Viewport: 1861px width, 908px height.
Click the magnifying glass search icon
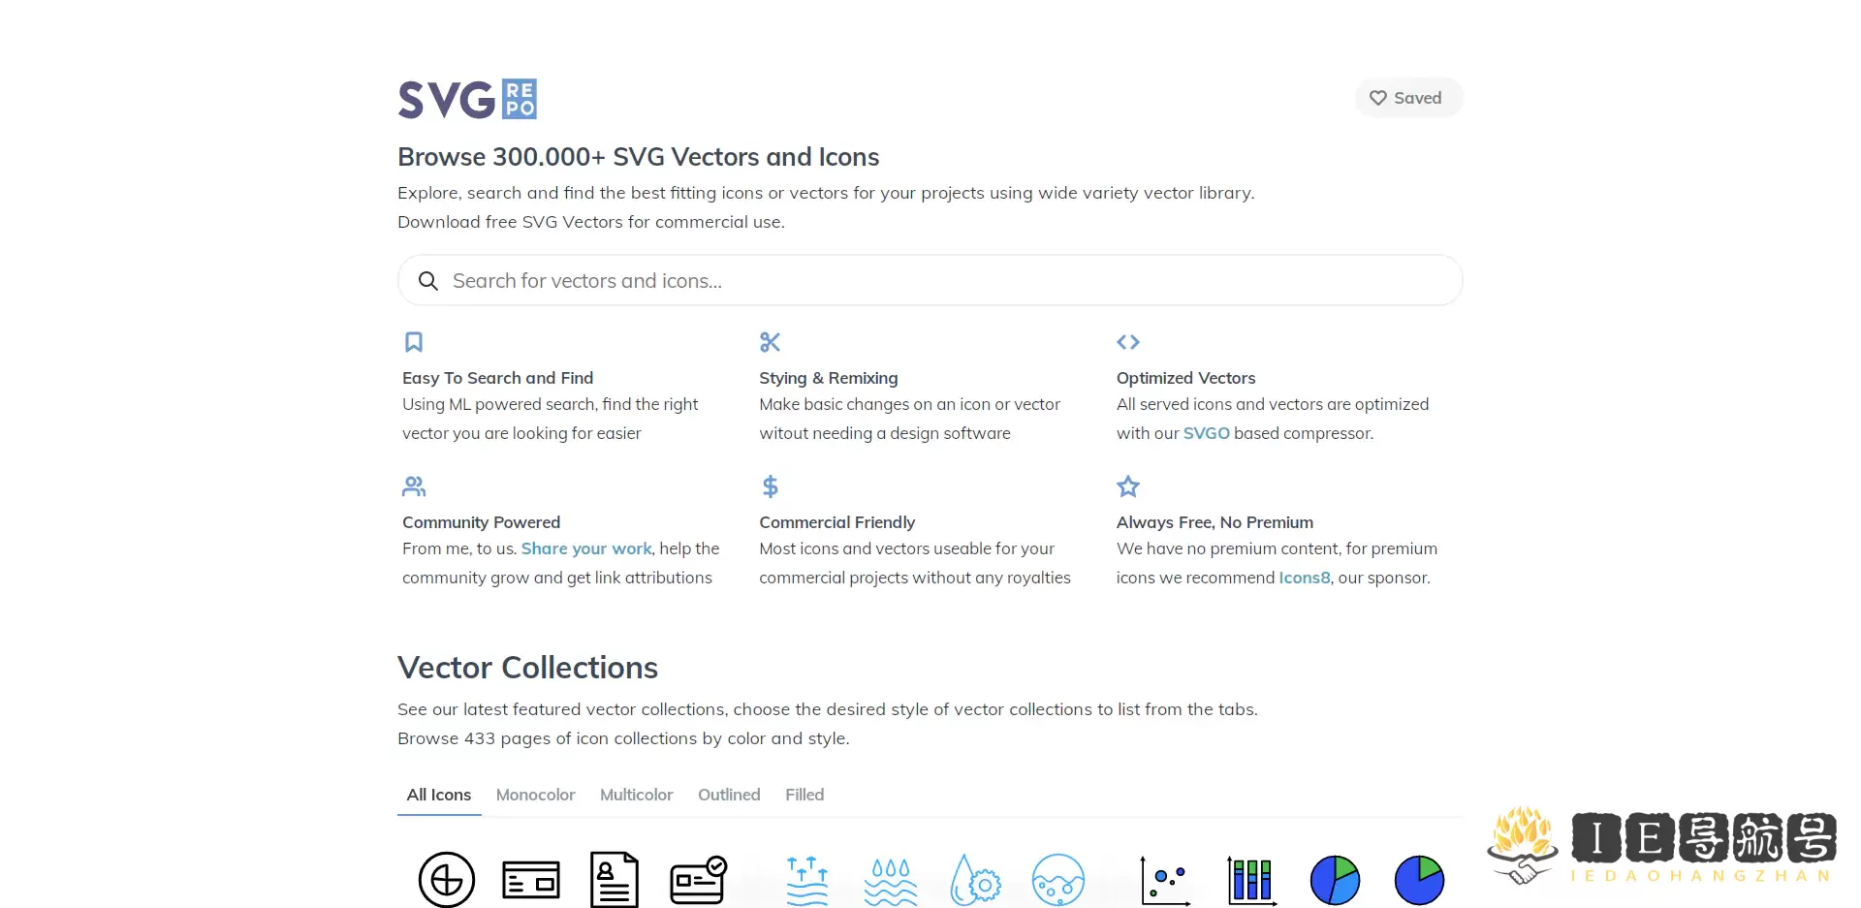click(427, 281)
